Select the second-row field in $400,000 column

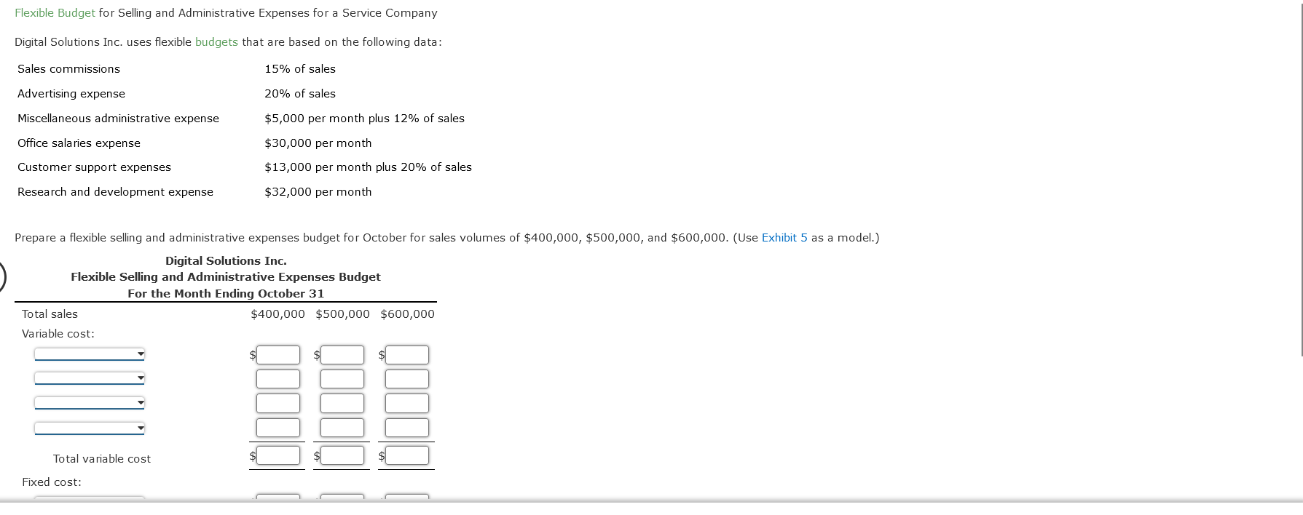277,378
